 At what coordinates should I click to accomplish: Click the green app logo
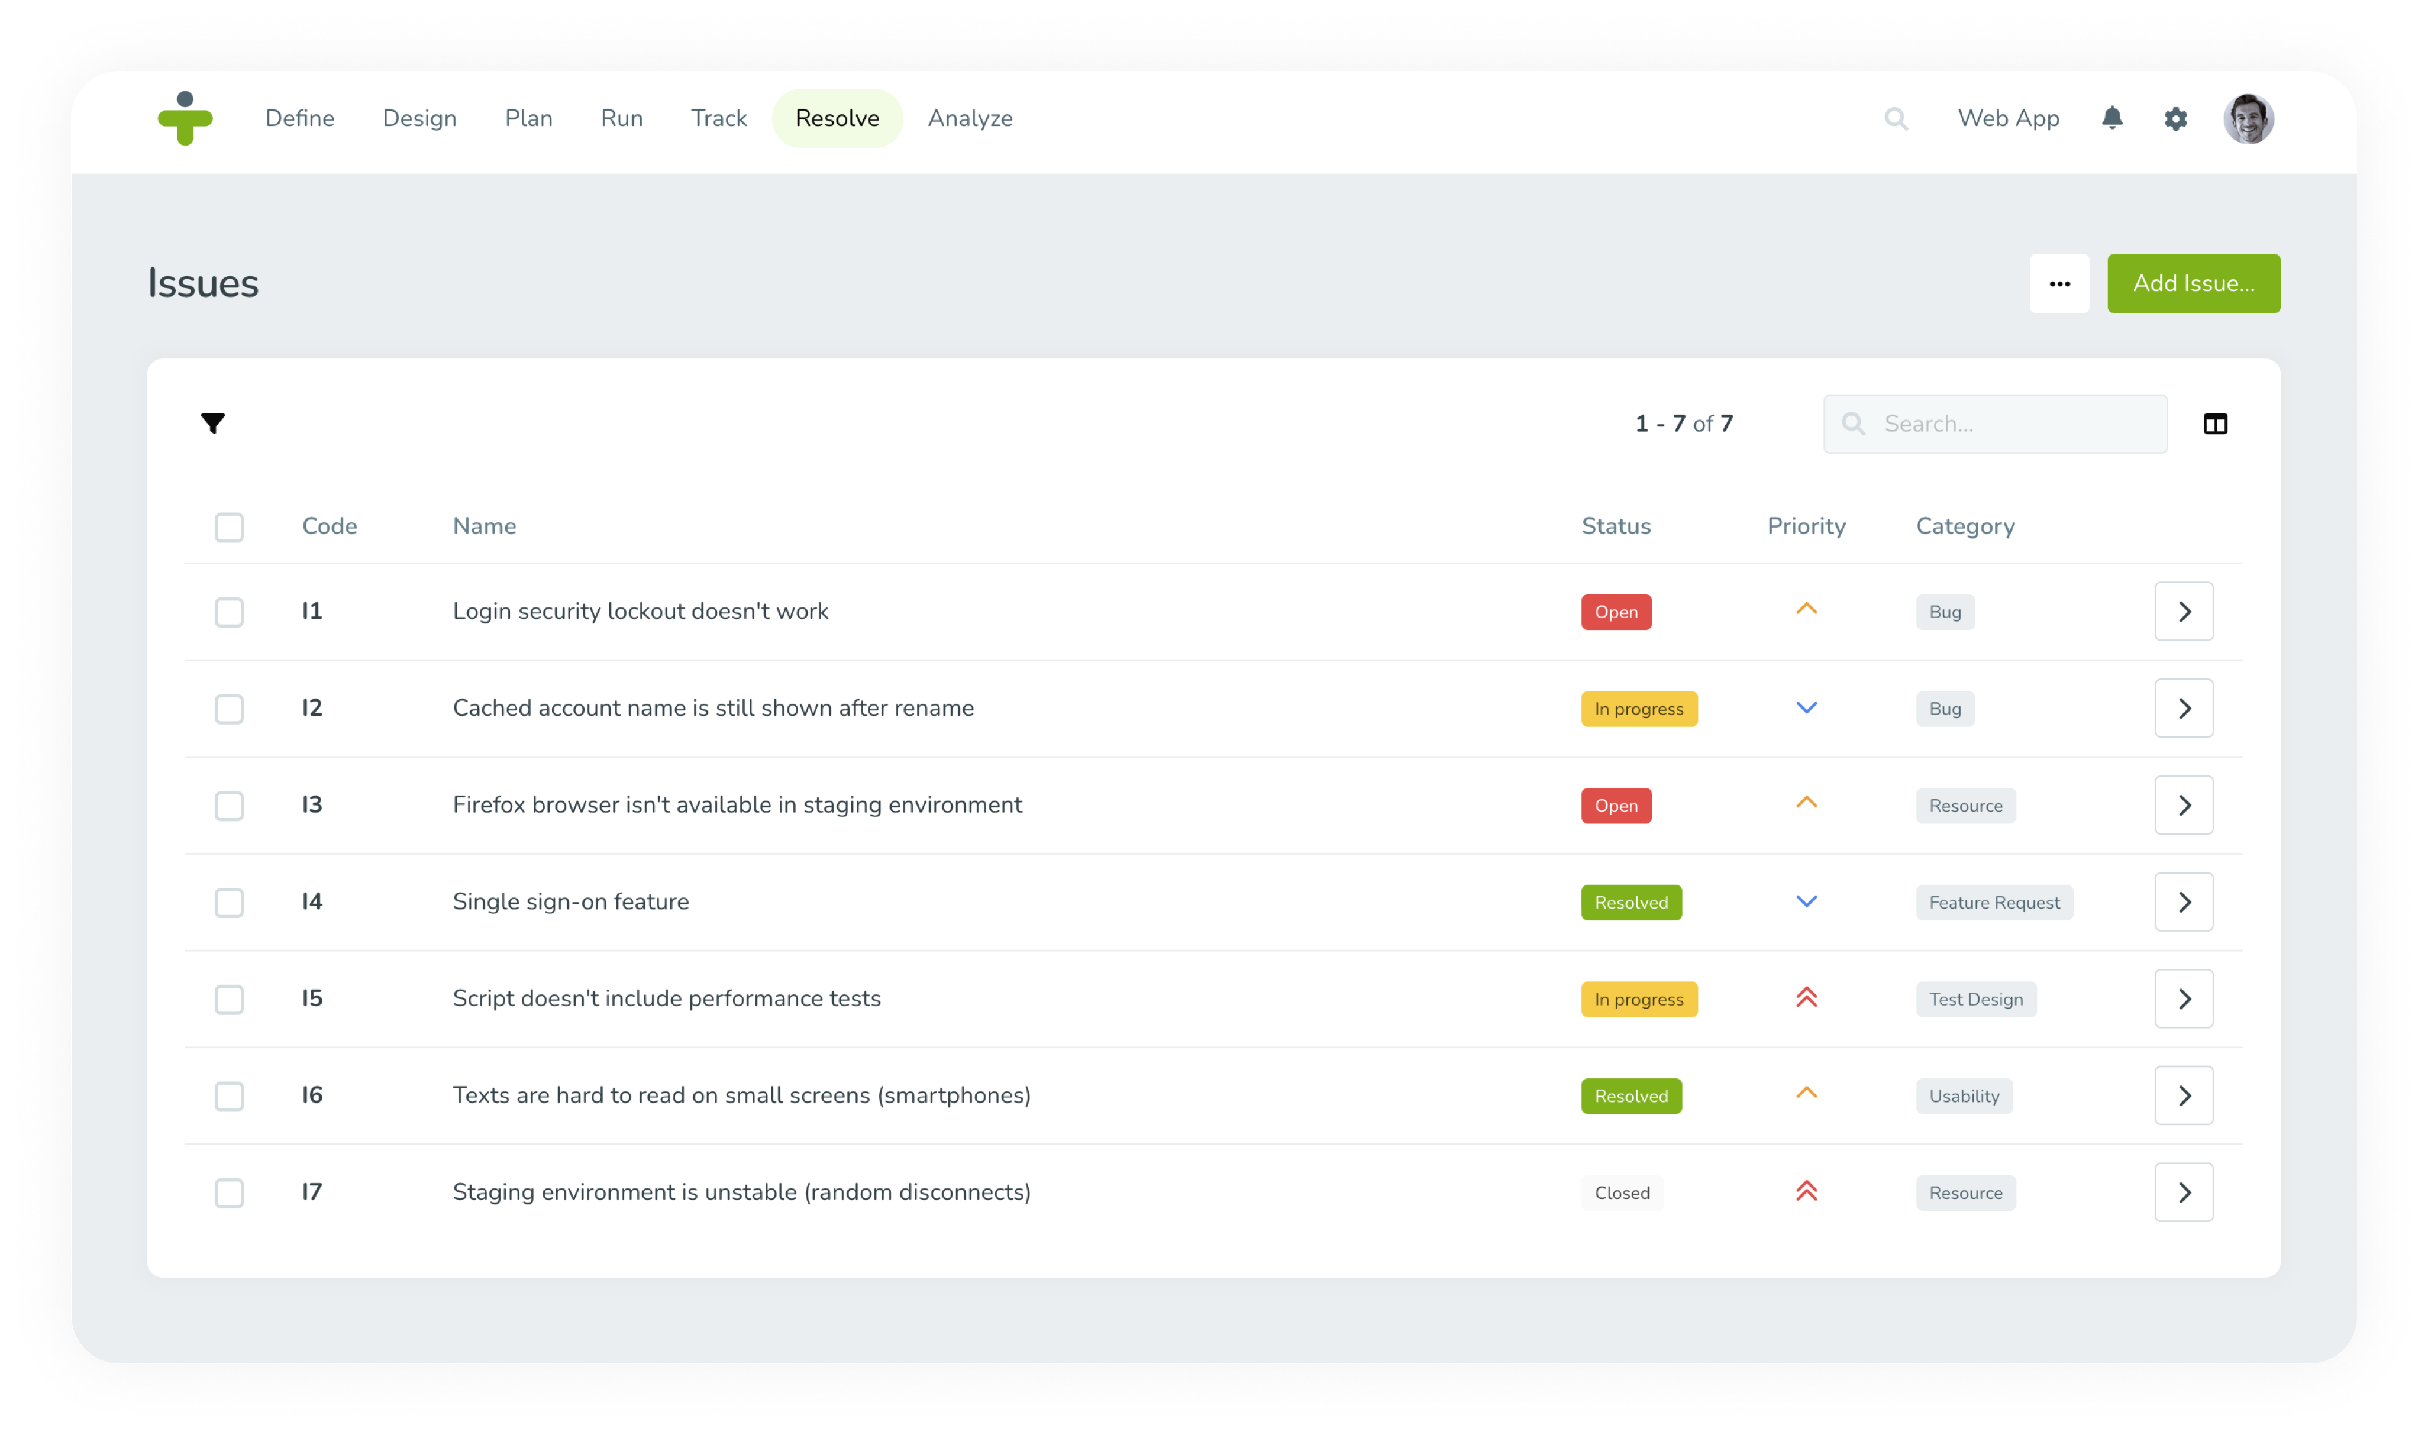[186, 118]
